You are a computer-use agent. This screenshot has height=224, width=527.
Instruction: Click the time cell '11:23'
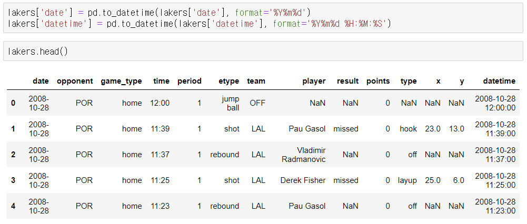(160, 206)
